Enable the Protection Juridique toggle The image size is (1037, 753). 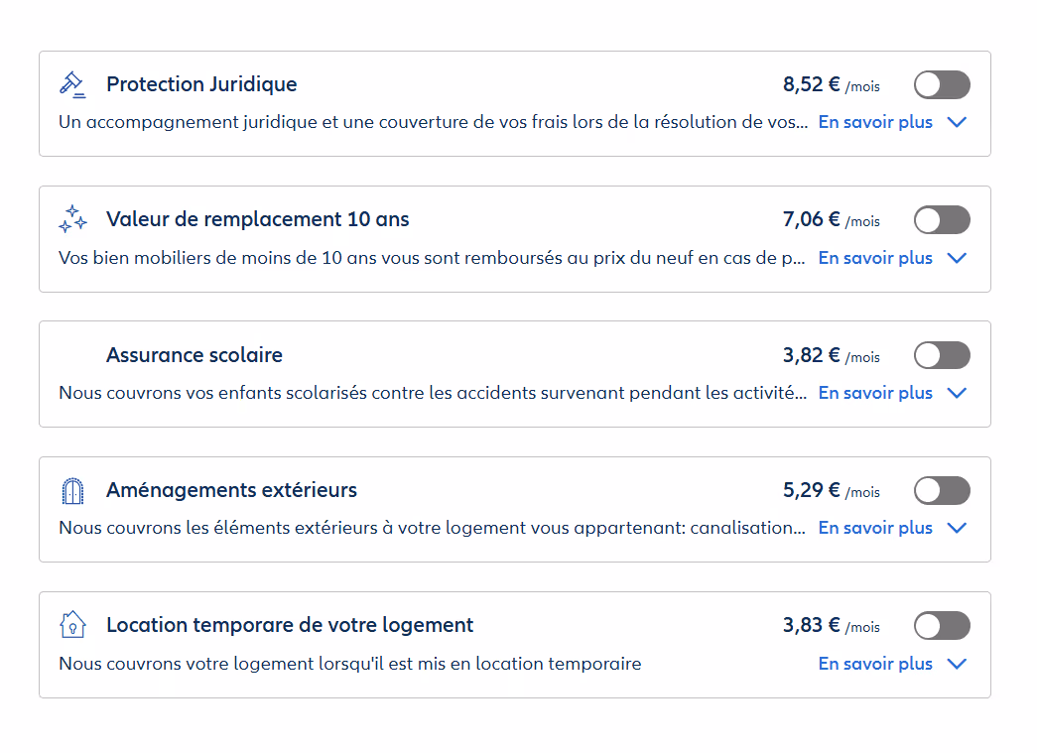tap(941, 85)
